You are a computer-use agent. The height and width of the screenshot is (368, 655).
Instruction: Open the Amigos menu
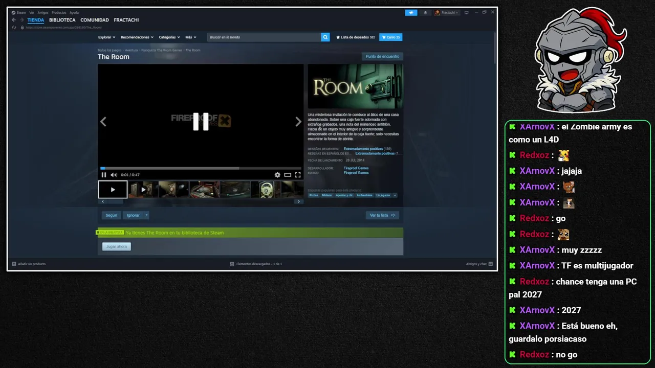[43, 12]
